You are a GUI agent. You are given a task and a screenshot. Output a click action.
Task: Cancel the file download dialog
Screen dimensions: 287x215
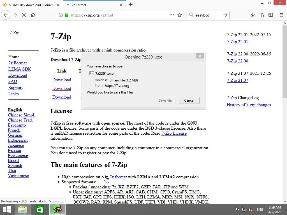pyautogui.click(x=189, y=101)
